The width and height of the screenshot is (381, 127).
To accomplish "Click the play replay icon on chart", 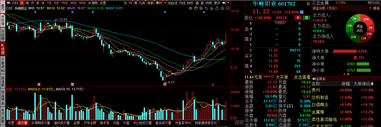I will pos(201,8).
